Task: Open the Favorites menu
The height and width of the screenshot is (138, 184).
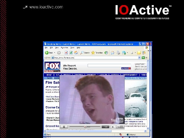Action: click(x=64, y=48)
